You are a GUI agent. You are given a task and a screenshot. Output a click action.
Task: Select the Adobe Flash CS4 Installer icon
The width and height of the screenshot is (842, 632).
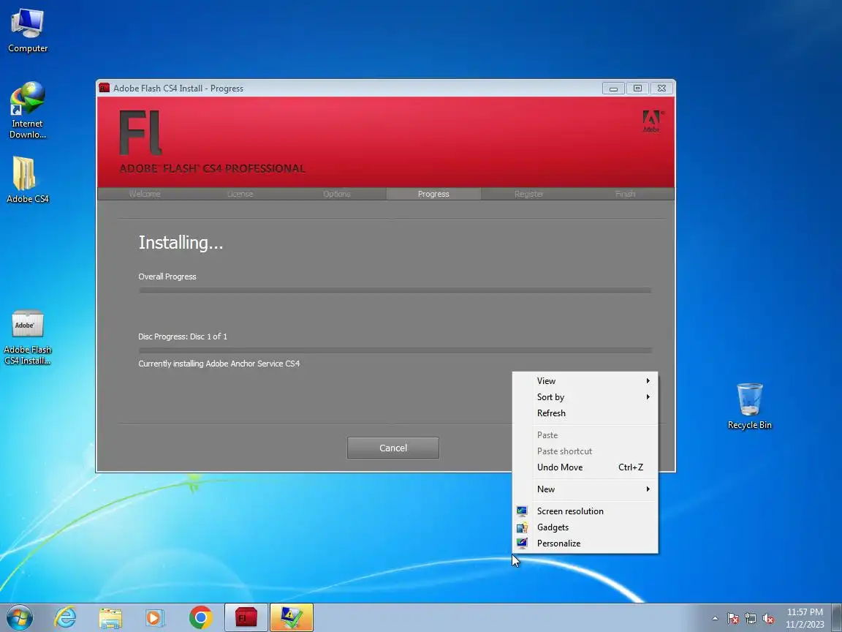pyautogui.click(x=27, y=337)
